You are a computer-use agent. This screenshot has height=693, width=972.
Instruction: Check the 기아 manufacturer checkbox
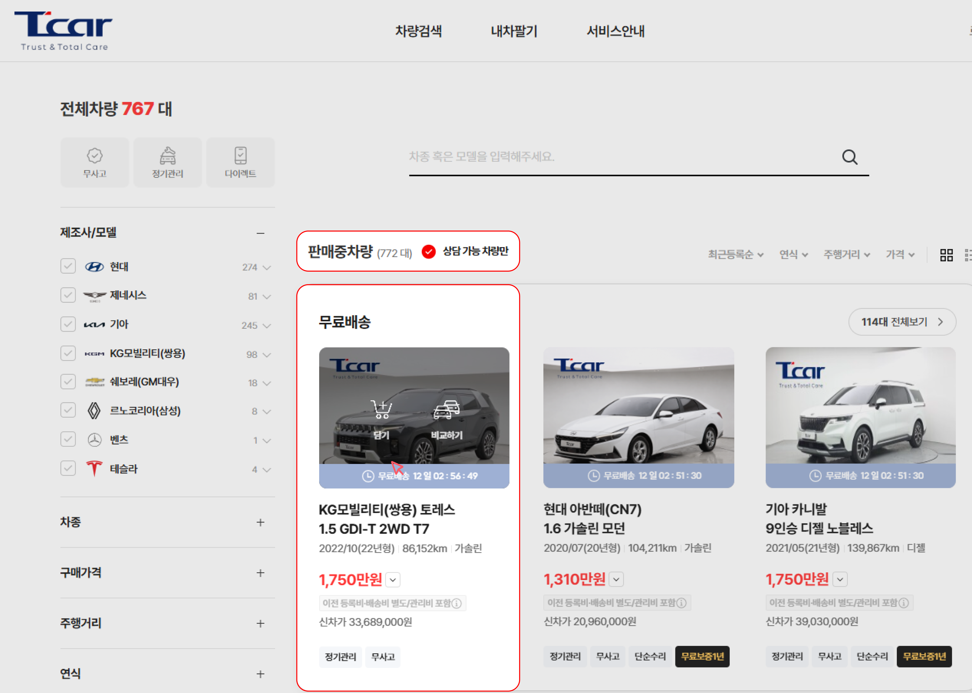68,324
